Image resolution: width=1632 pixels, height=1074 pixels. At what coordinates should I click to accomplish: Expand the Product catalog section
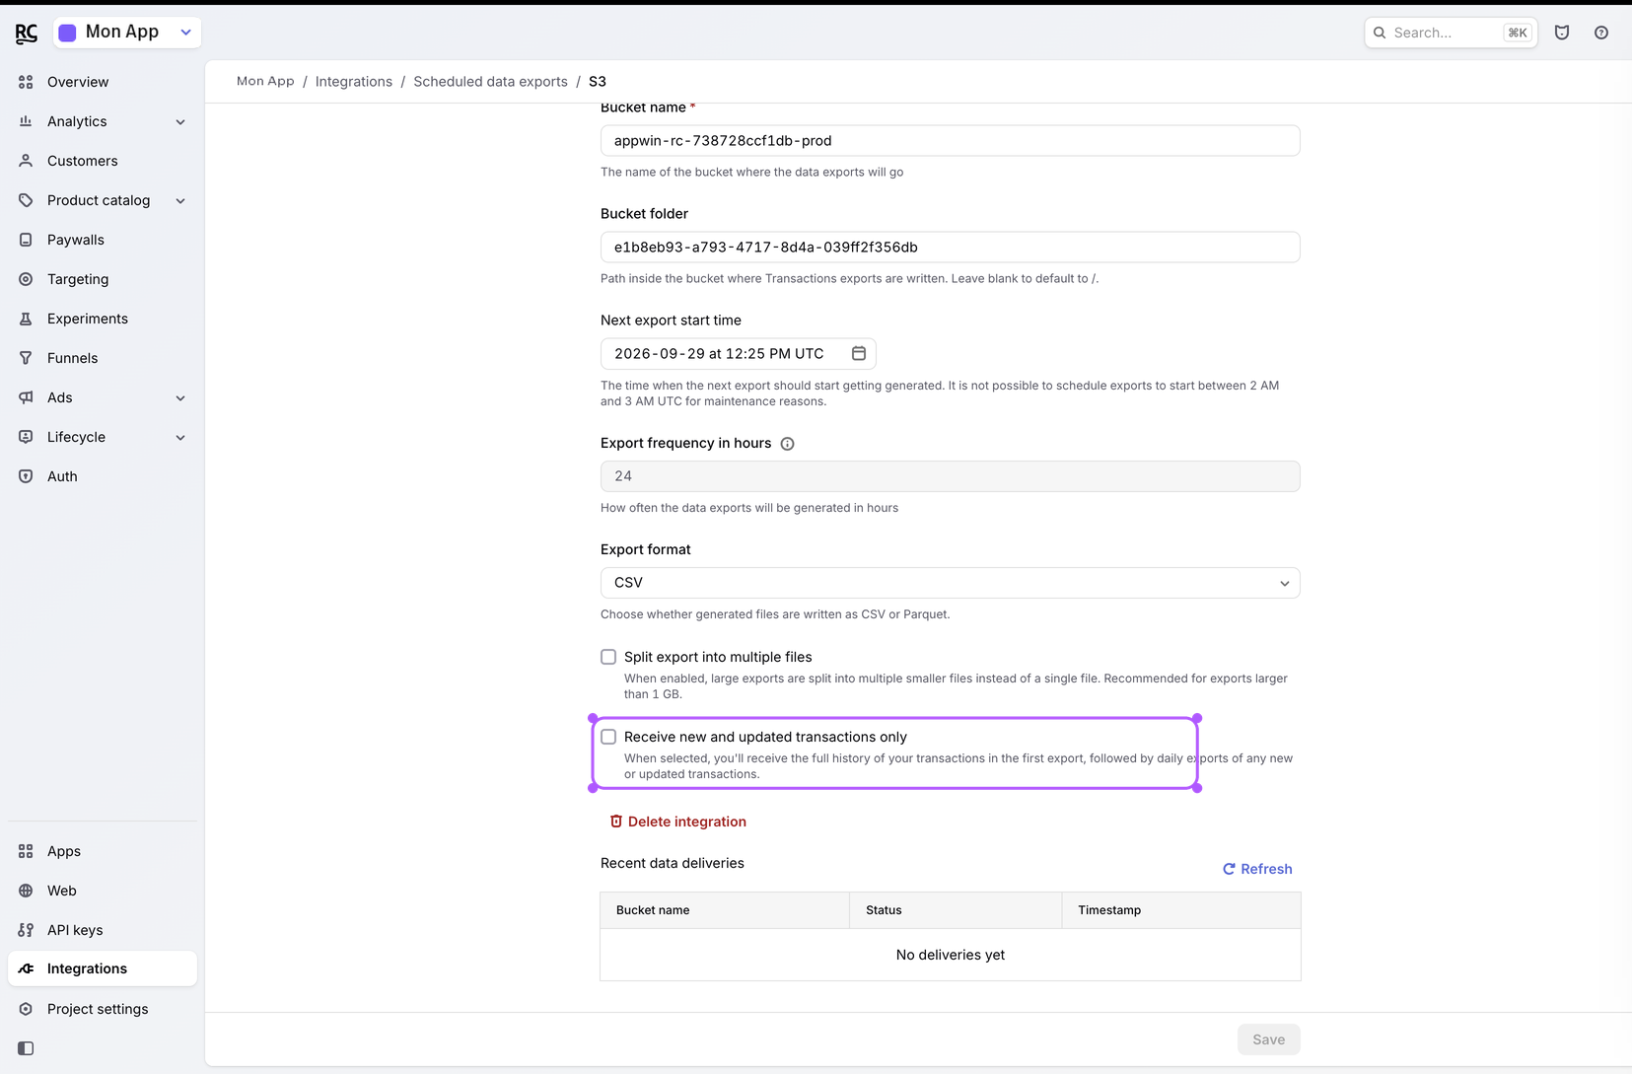(x=180, y=201)
